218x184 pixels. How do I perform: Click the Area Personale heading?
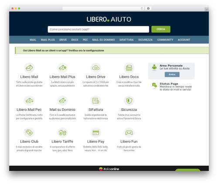tap(171, 66)
